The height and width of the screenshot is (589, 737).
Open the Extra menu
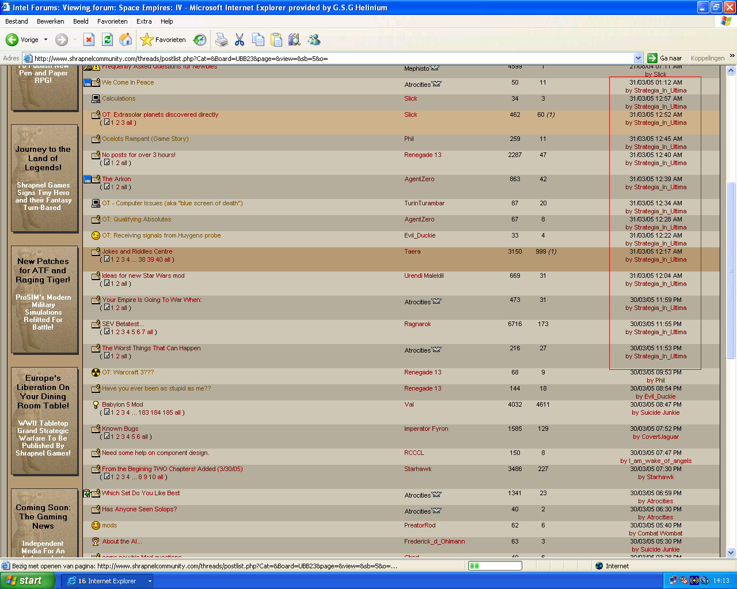point(144,21)
